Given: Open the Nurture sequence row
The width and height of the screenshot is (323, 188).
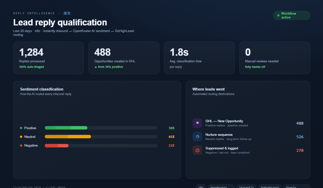Looking at the screenshot, I should click(x=248, y=137).
